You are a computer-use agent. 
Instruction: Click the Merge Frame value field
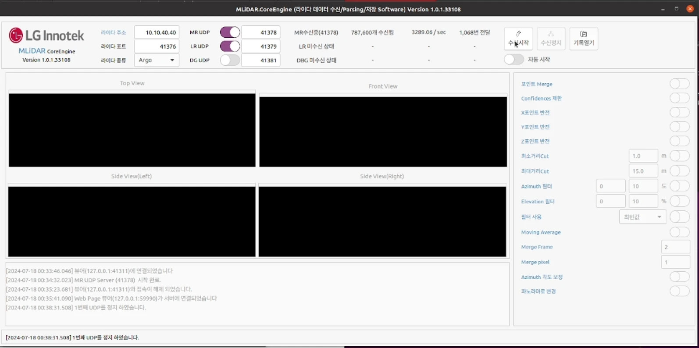pos(675,247)
